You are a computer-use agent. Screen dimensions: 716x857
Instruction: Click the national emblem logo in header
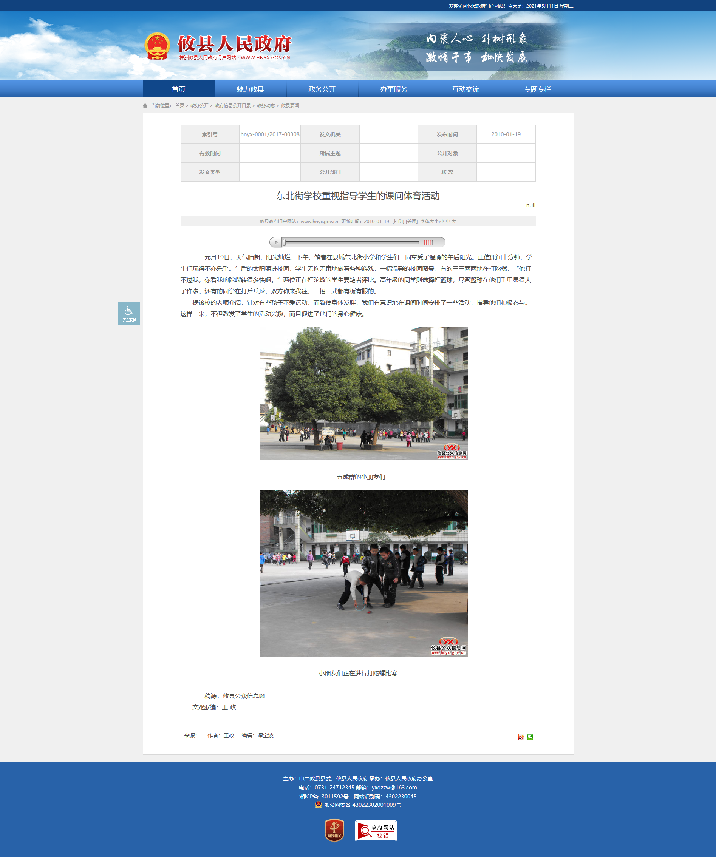(157, 46)
